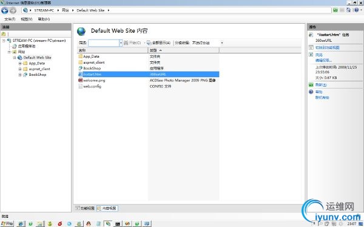
Task: Open the command prompt taskbar icon
Action: [x=118, y=224]
